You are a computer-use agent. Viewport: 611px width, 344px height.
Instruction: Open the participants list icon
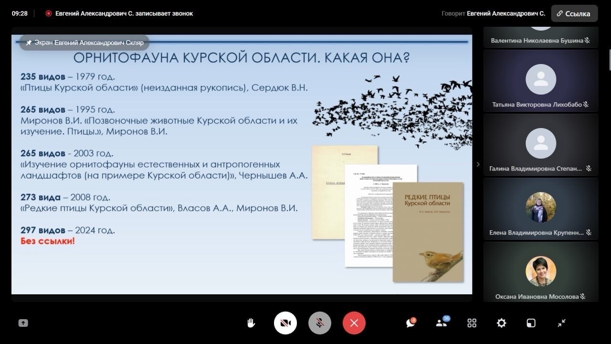pyautogui.click(x=442, y=322)
